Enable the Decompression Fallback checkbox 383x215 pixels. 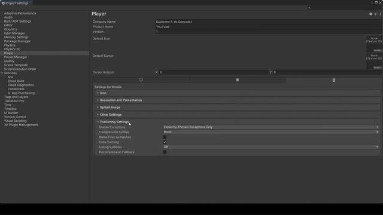click(165, 152)
